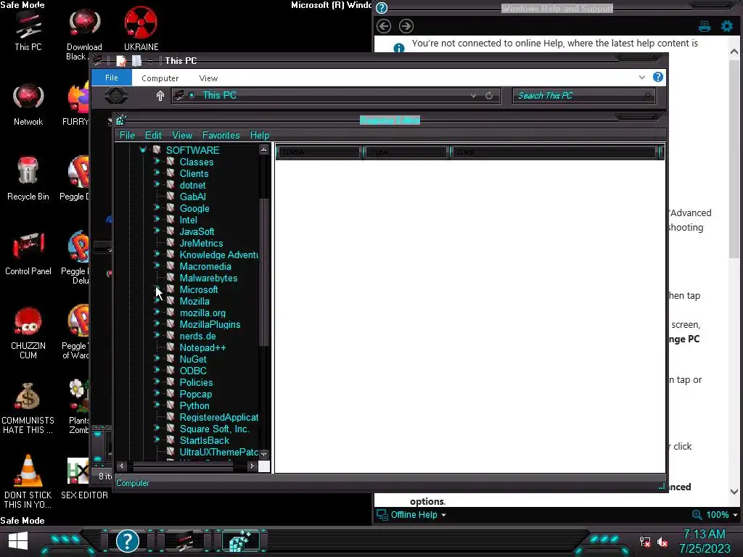
Task: Click the Registry Editor title bar icon
Action: click(121, 120)
